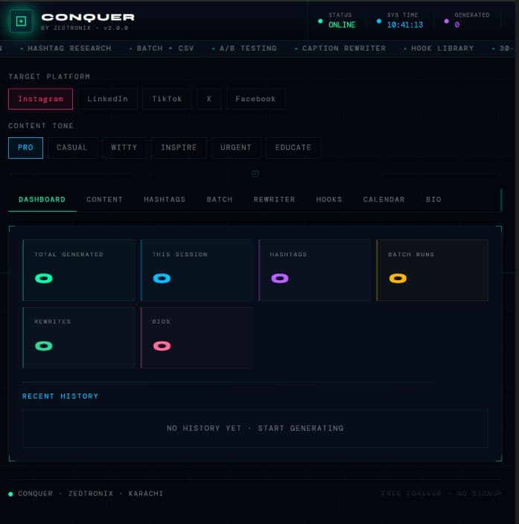
Task: Click the TARGET PLATFORM label
Action: tap(49, 77)
